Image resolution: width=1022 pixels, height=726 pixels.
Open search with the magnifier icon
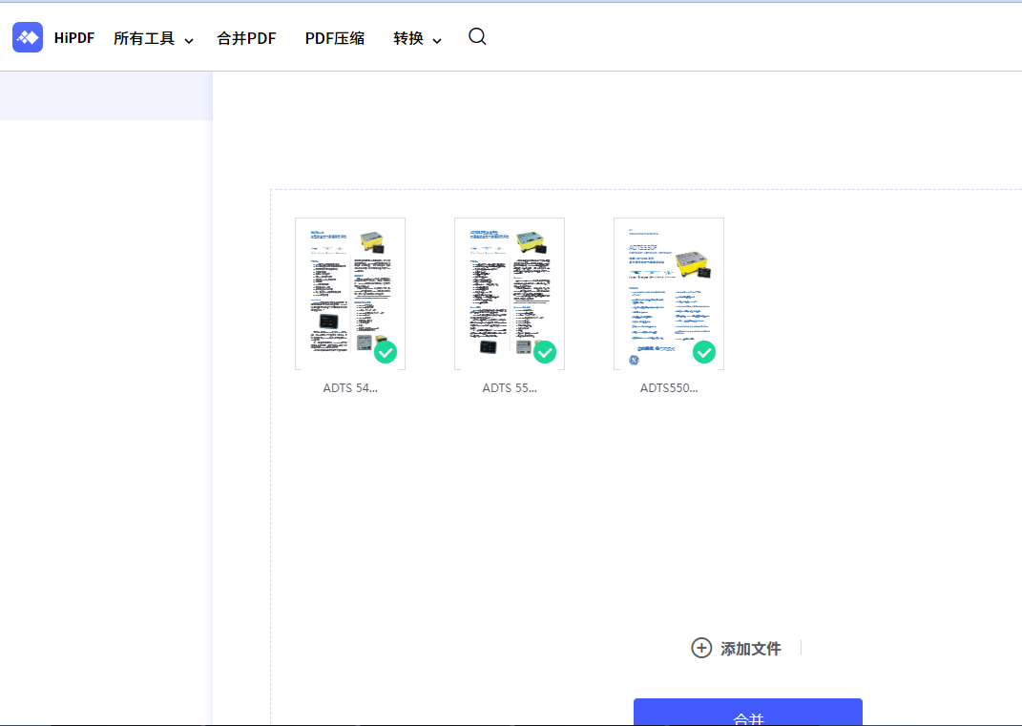[477, 36]
